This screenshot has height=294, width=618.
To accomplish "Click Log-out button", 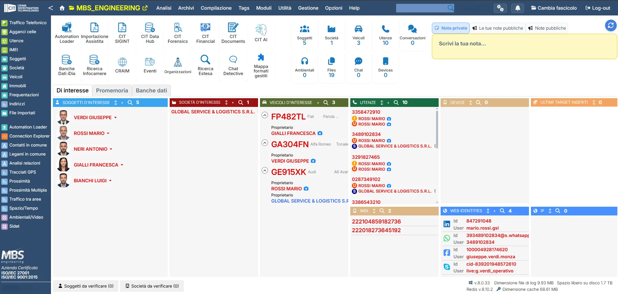I will (x=598, y=8).
